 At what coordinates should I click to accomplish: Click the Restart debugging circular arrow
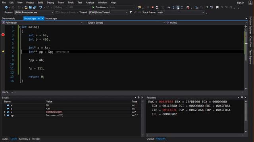[157, 7]
